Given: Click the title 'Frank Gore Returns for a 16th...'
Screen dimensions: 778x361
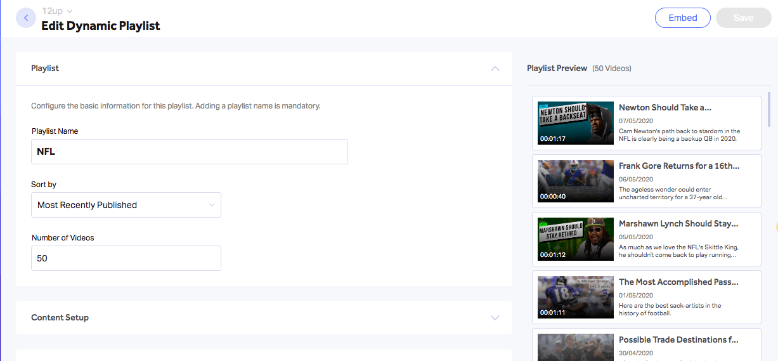Looking at the screenshot, I should coord(679,166).
